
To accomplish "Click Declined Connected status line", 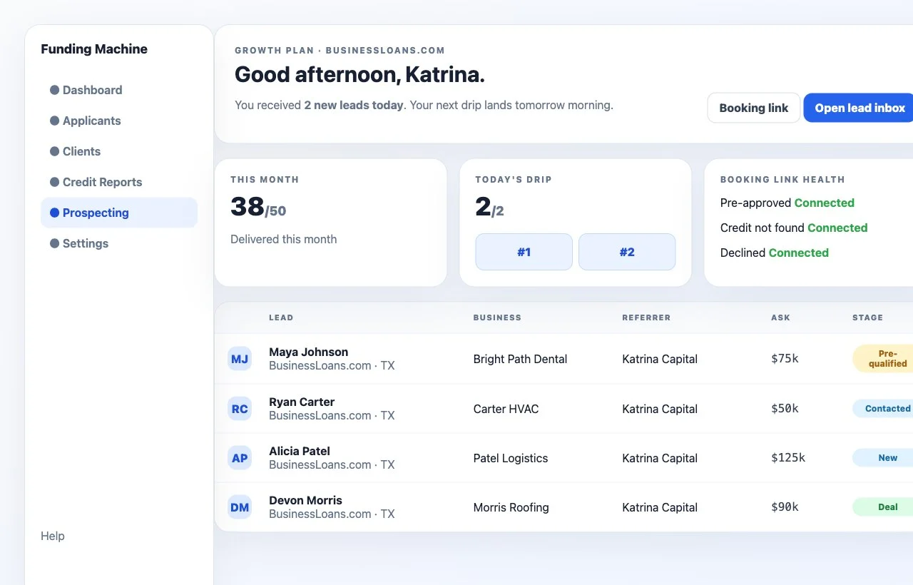I will tap(775, 253).
